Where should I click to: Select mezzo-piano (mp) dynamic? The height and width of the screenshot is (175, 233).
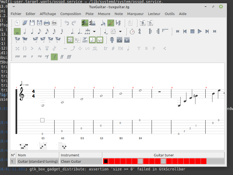click(x=40, y=57)
